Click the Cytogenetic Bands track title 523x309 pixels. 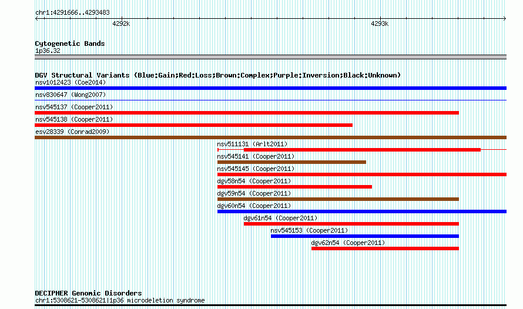(70, 43)
